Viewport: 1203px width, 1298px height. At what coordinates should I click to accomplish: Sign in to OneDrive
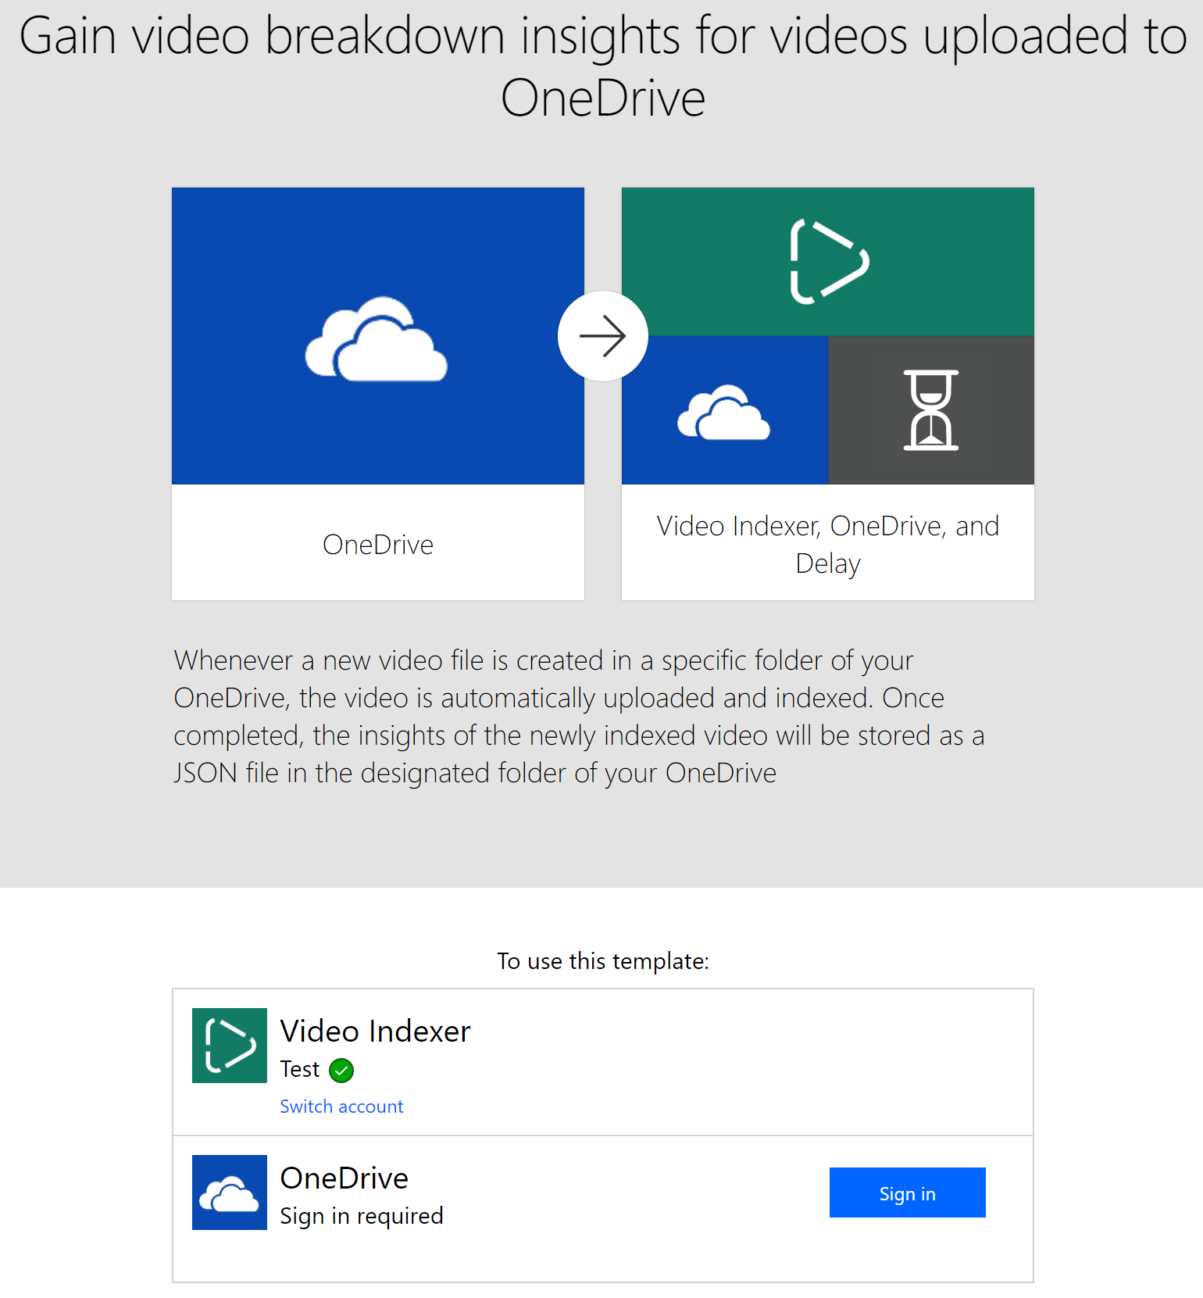click(x=908, y=1193)
